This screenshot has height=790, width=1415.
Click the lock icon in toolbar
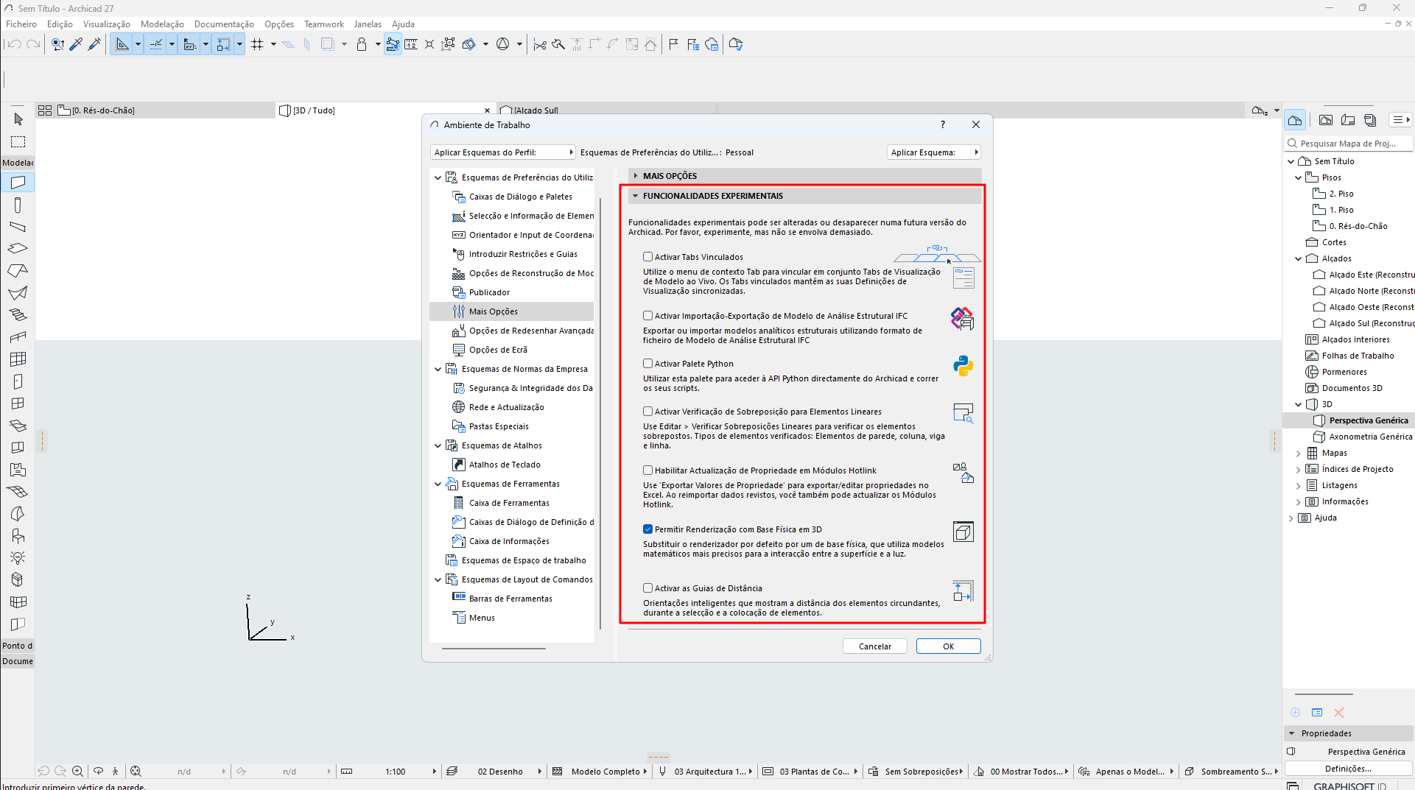[x=362, y=44]
